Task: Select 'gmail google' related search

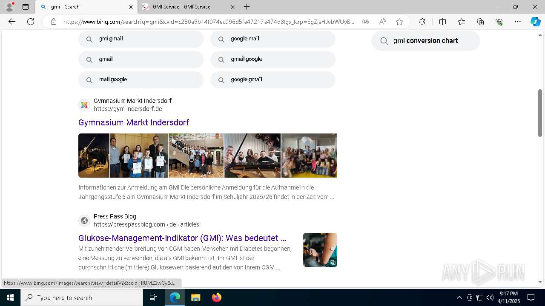Action: tap(273, 59)
